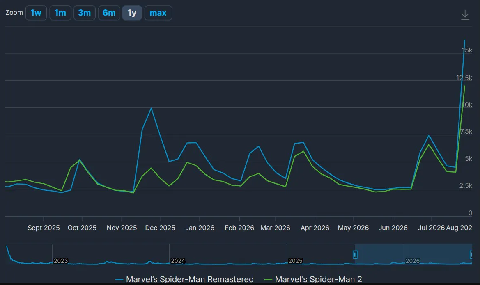
Task: Click the Mar 2026 axis label
Action: (x=275, y=228)
